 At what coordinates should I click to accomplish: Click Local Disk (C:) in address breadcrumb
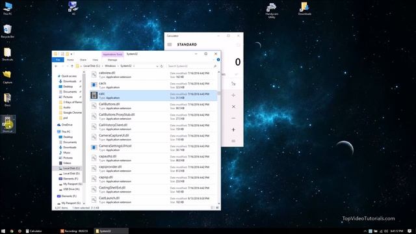coord(92,66)
